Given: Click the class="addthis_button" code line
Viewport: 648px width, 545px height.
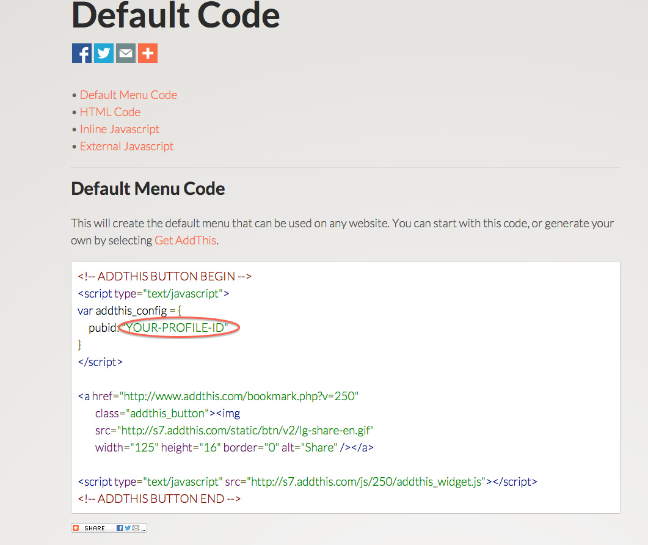Looking at the screenshot, I should tap(167, 414).
